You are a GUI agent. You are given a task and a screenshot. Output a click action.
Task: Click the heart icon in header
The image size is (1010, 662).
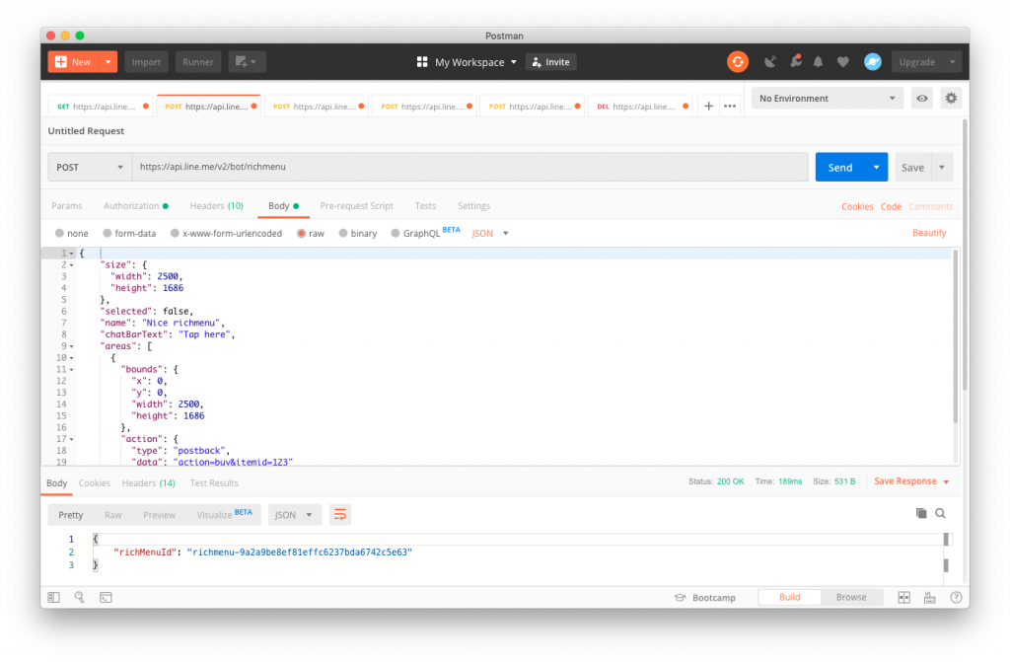(842, 62)
